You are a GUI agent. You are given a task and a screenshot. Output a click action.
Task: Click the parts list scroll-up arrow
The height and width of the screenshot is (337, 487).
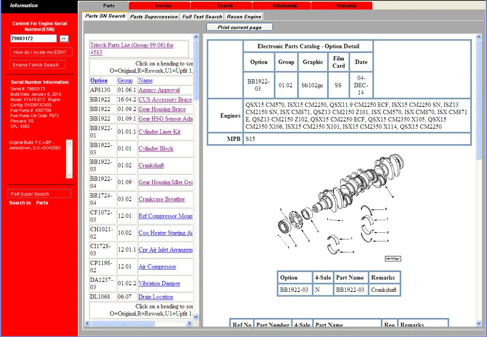coord(196,37)
